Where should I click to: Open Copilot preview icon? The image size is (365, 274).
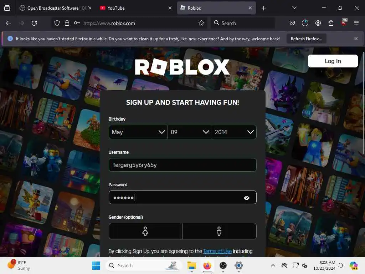pos(354,265)
